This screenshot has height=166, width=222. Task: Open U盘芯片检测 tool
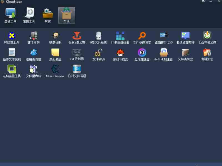[x=99, y=38]
